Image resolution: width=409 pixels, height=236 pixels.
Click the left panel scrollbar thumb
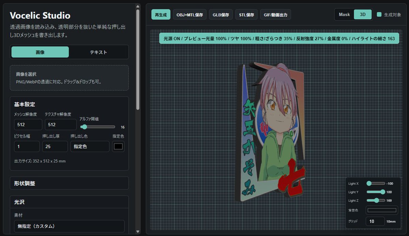click(138, 60)
